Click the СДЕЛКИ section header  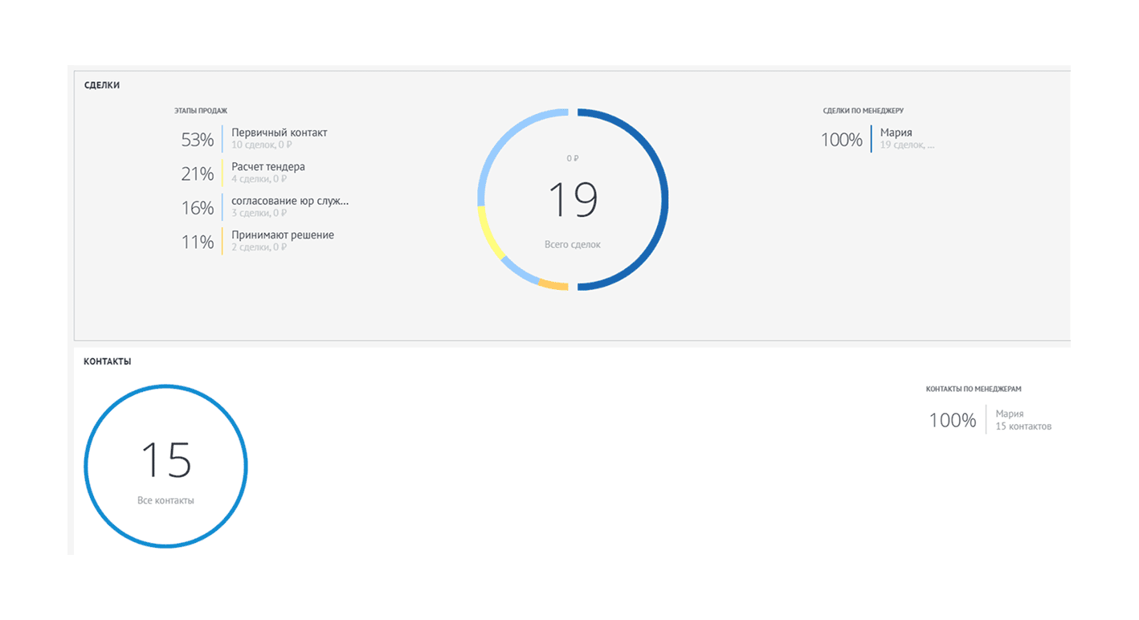tap(102, 85)
